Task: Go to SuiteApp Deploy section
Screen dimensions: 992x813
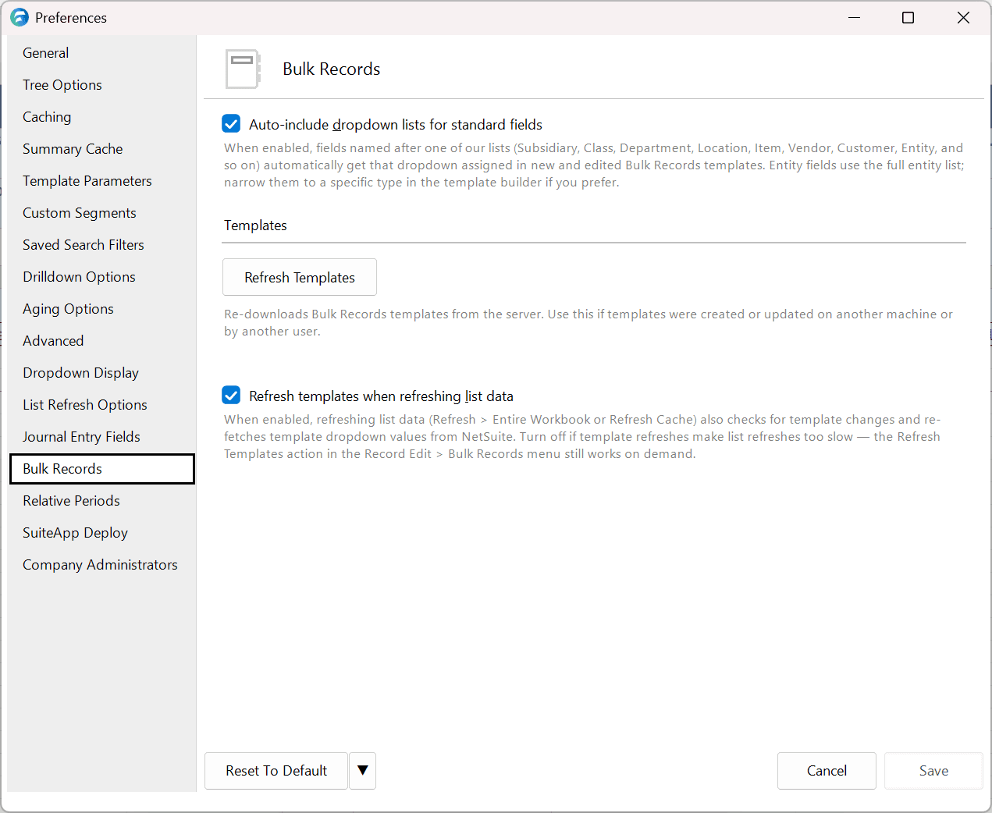Action: tap(101, 533)
